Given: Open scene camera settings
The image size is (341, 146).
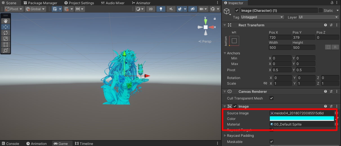Looking at the screenshot, I should (x=203, y=9).
